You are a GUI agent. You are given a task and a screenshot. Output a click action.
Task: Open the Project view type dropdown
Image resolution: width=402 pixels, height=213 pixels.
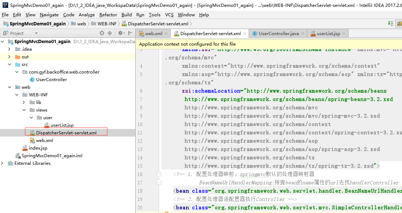(36, 33)
